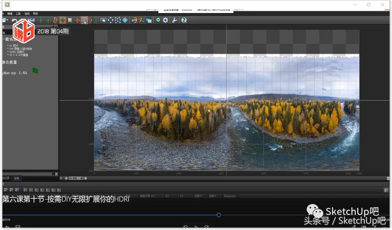Click the green flag quality indicator
The width and height of the screenshot is (392, 230).
tap(35, 70)
